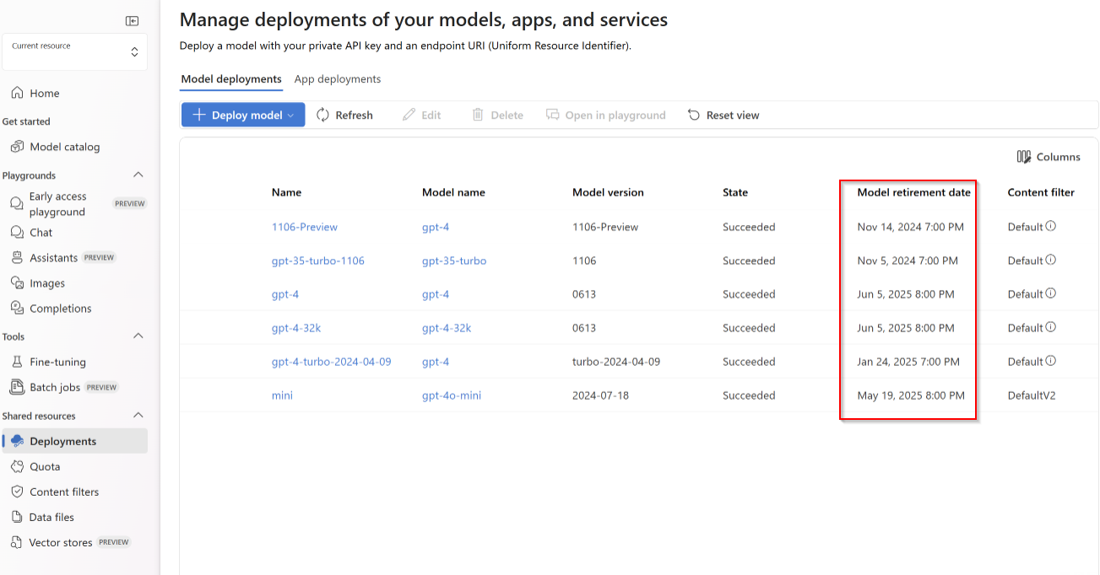Sort by Model retirement date header
This screenshot has height=575, width=1100.
[x=913, y=192]
